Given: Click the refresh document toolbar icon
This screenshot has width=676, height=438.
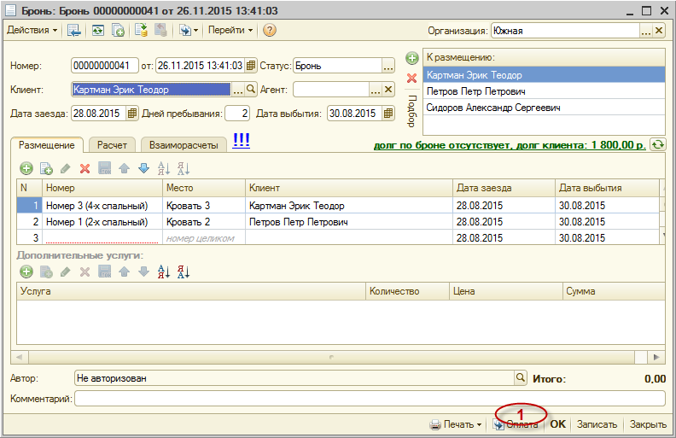Looking at the screenshot, I should click(98, 30).
